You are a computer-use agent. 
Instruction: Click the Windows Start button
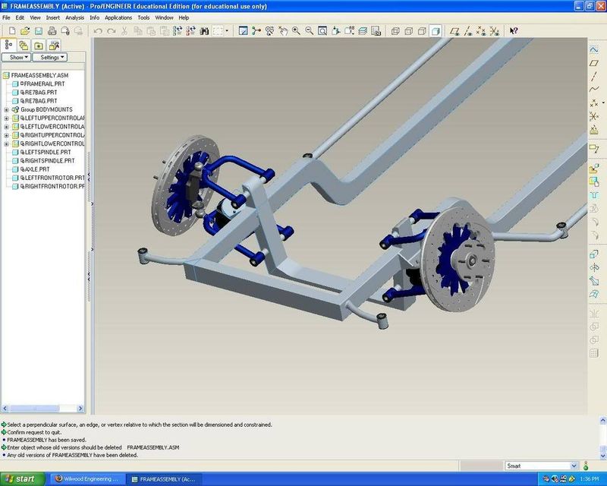pos(20,479)
